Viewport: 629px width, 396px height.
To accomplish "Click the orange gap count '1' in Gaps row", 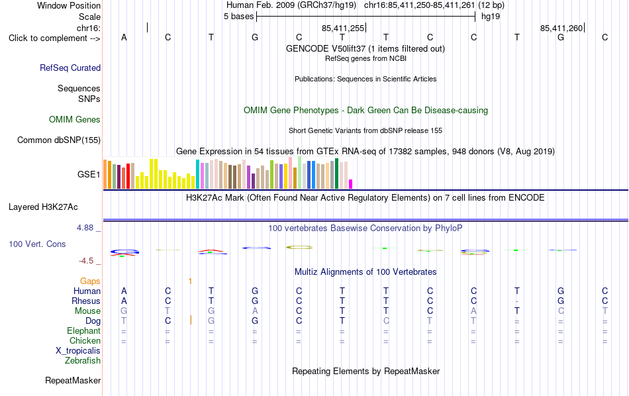I will pyautogui.click(x=190, y=281).
